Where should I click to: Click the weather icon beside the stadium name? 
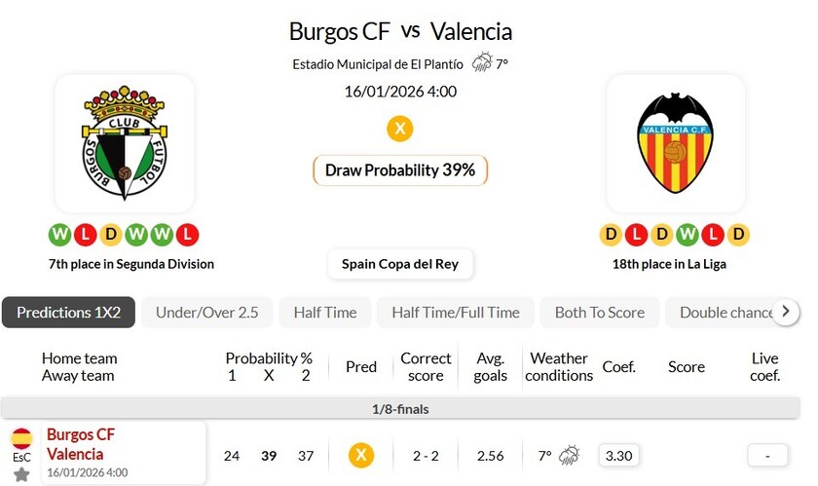[482, 63]
